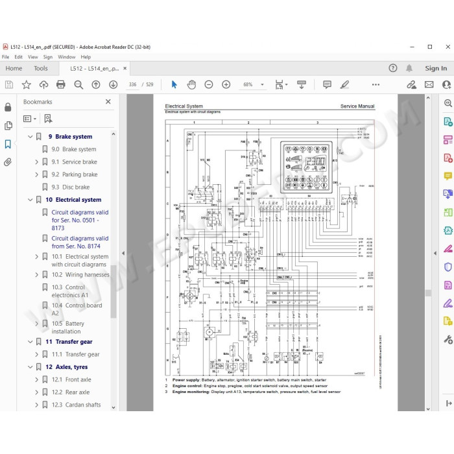Expand 10.2 Wiring harnesses bookmark

pyautogui.click(x=36, y=275)
